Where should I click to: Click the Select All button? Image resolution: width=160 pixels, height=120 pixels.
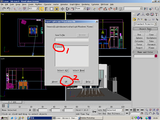pyautogui.click(x=63, y=70)
